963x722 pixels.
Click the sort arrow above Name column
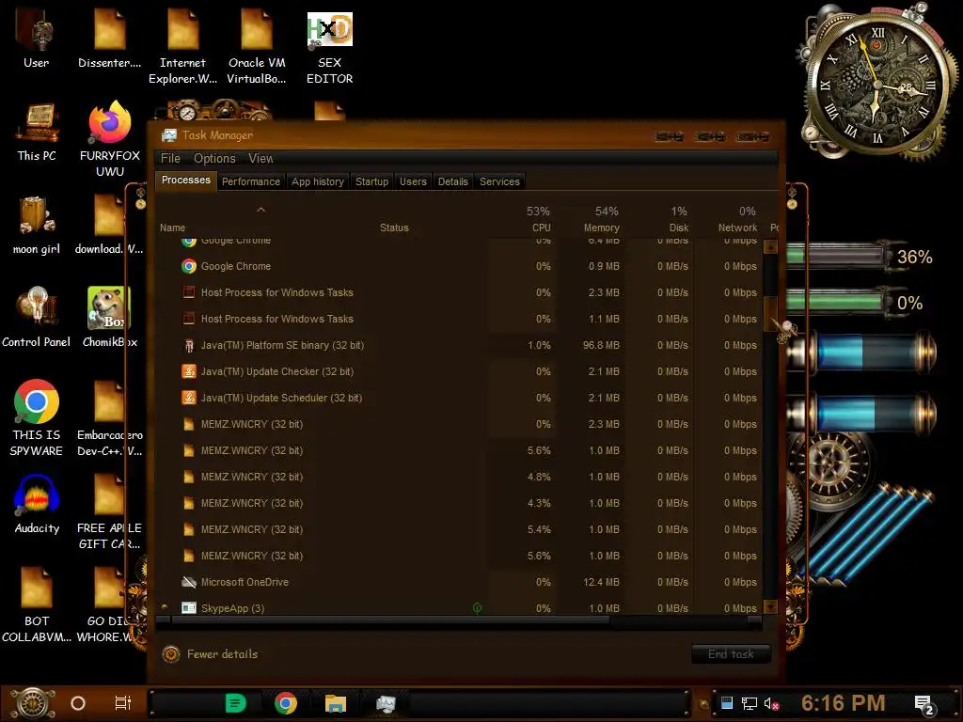tap(261, 210)
